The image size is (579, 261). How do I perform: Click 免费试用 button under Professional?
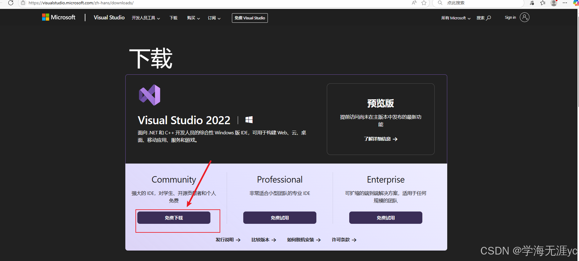click(x=280, y=218)
